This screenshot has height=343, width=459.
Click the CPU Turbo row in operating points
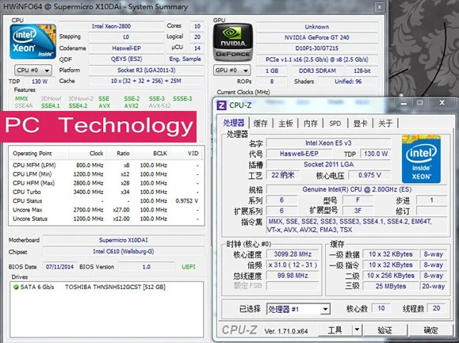tap(105, 192)
